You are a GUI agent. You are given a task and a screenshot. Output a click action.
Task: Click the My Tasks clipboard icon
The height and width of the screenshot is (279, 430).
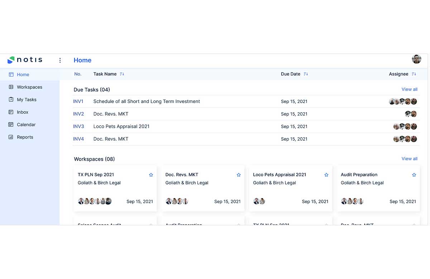click(x=11, y=99)
